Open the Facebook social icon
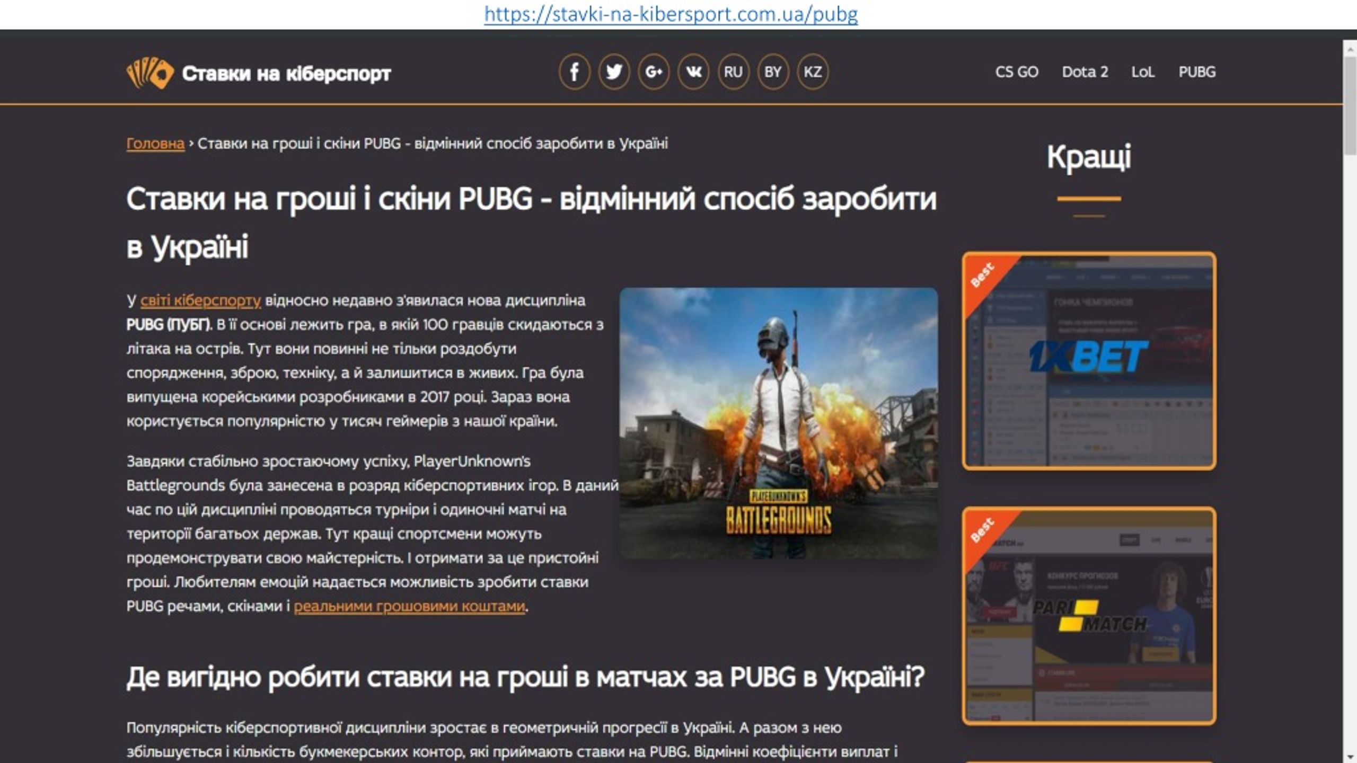Viewport: 1357px width, 763px height. click(x=574, y=72)
